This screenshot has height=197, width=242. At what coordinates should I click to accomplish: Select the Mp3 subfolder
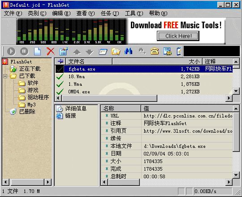click(31, 105)
